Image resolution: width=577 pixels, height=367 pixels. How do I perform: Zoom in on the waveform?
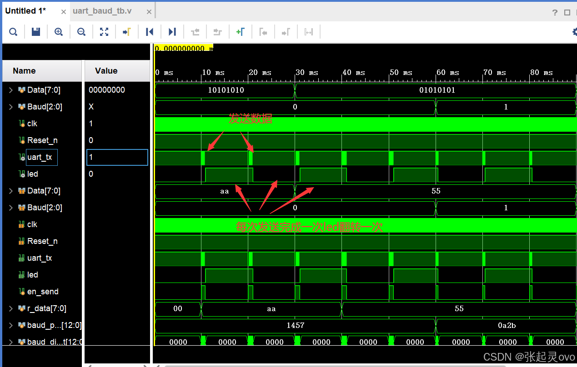[59, 32]
